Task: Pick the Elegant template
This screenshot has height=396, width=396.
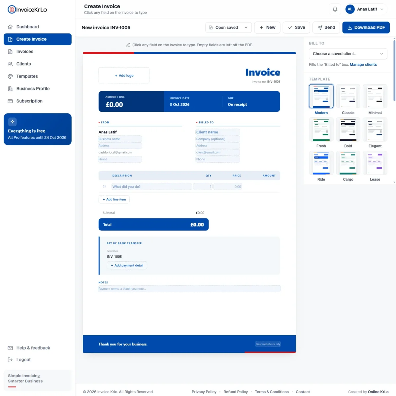Action: click(x=375, y=129)
